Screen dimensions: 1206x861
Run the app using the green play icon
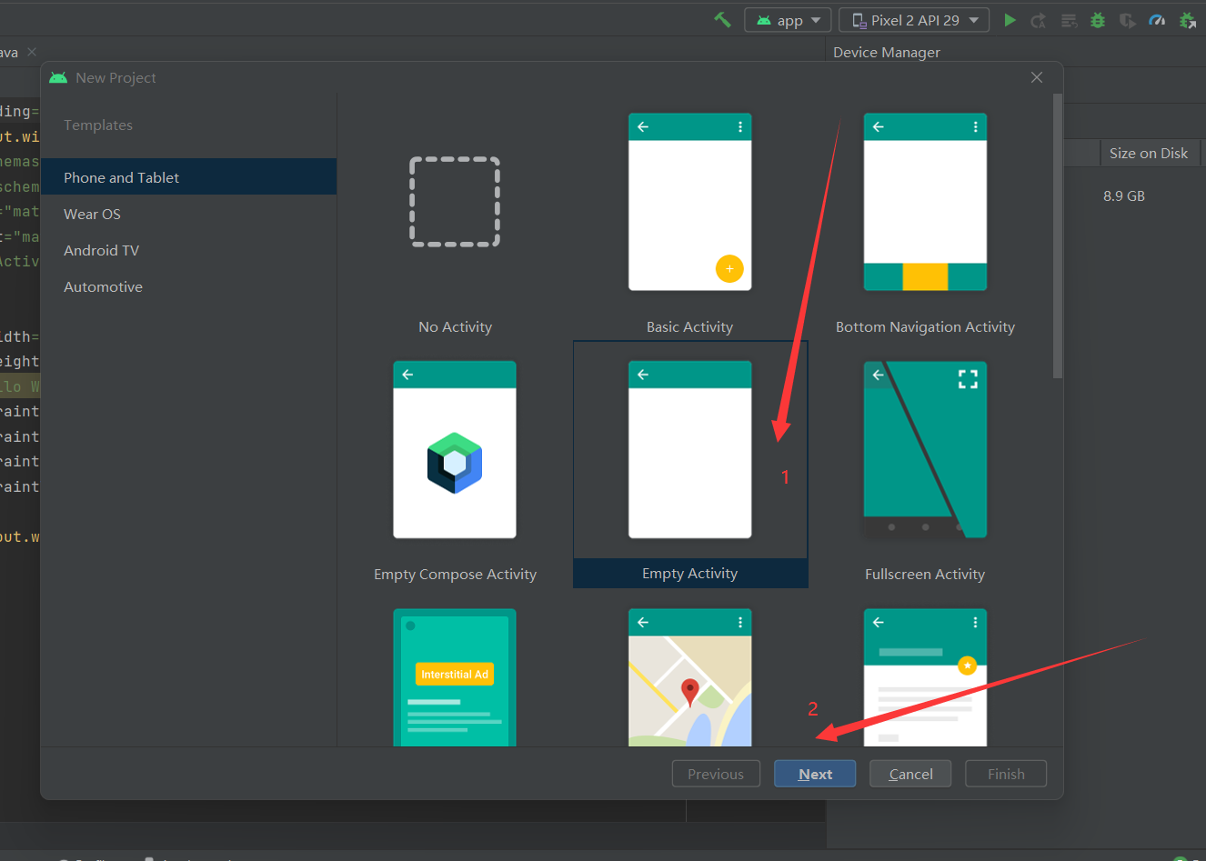coord(1010,19)
